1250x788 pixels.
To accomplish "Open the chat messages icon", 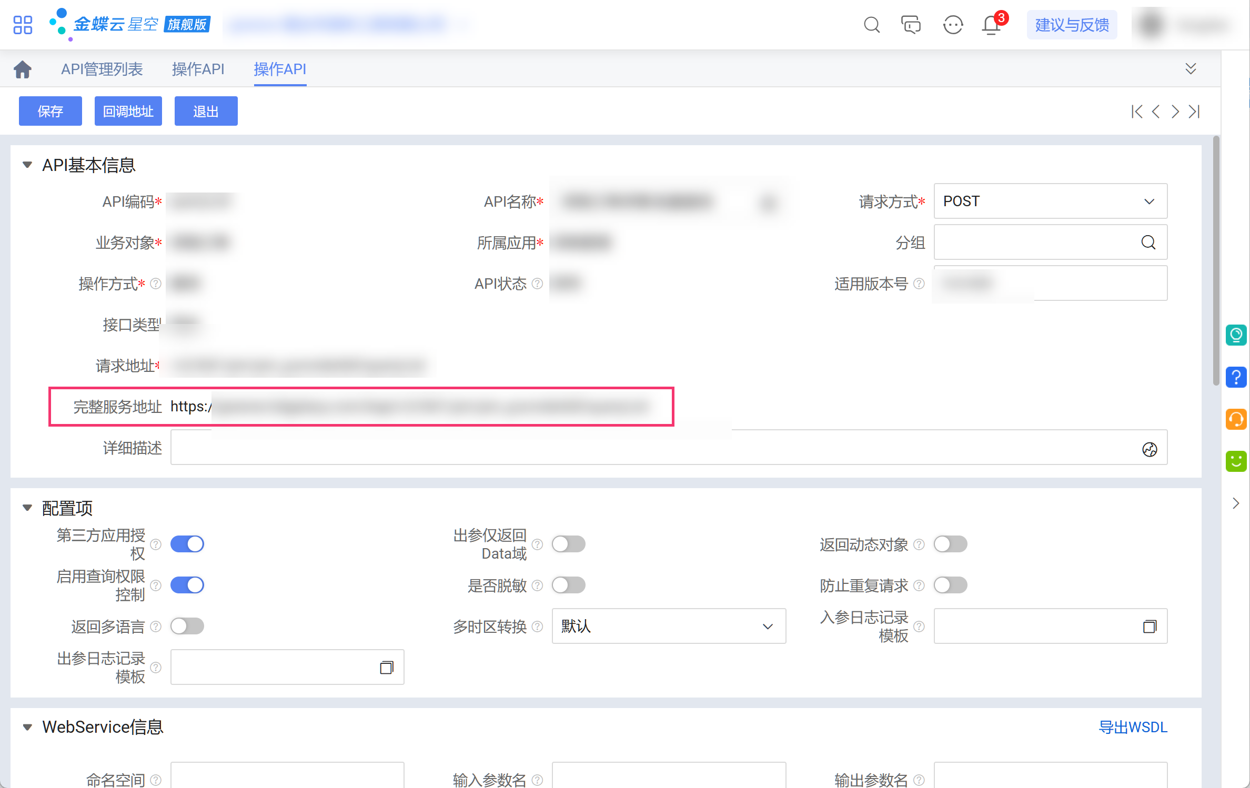I will (x=911, y=25).
